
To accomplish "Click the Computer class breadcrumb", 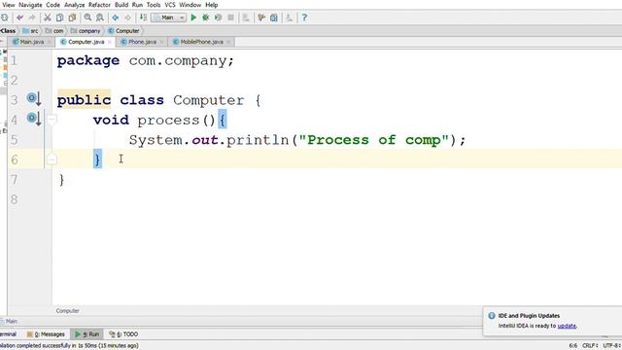I will [x=123, y=30].
